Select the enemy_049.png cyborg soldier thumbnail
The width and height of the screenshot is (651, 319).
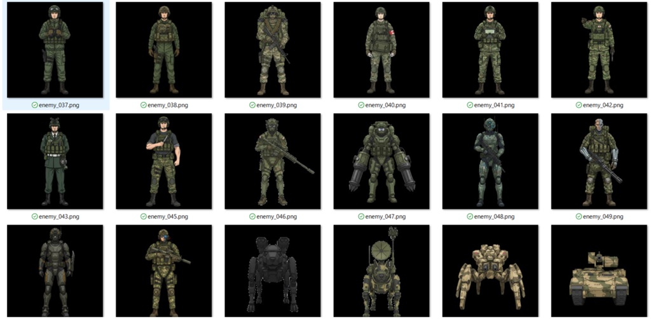pos(599,161)
